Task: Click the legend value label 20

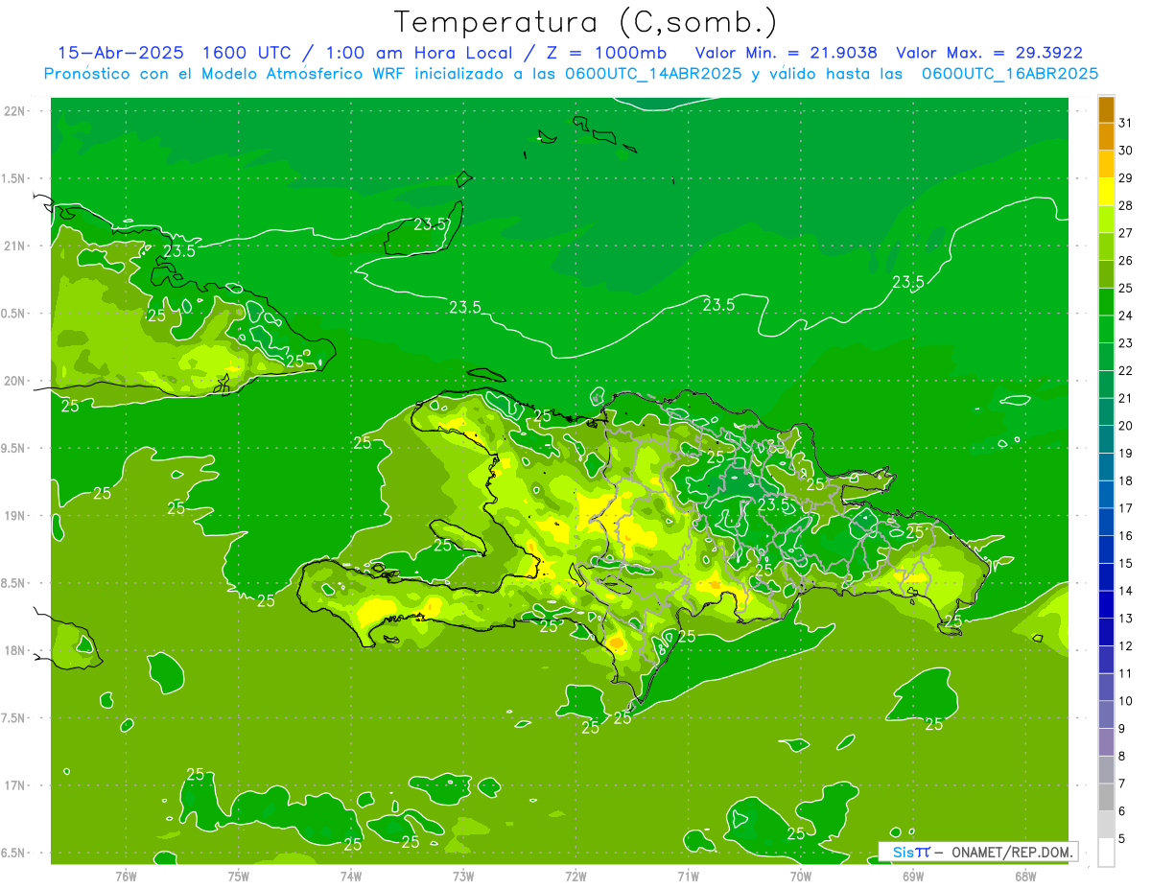Action: coord(1125,426)
